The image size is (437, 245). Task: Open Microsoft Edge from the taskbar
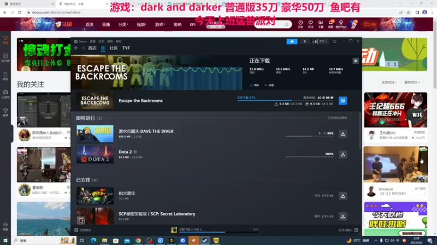[93, 240]
